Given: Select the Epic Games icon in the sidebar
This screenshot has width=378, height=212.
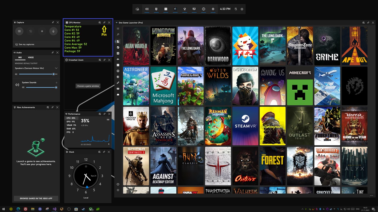Looking at the screenshot, I should coord(118,53).
